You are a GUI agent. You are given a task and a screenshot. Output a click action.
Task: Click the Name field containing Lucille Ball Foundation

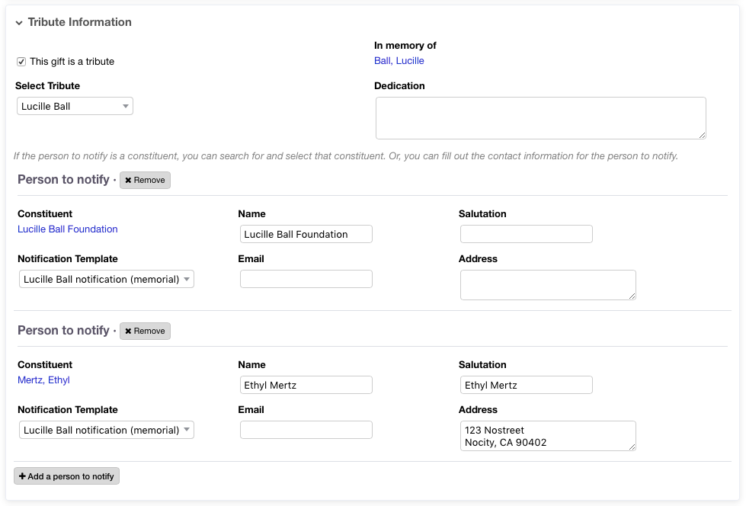click(306, 234)
